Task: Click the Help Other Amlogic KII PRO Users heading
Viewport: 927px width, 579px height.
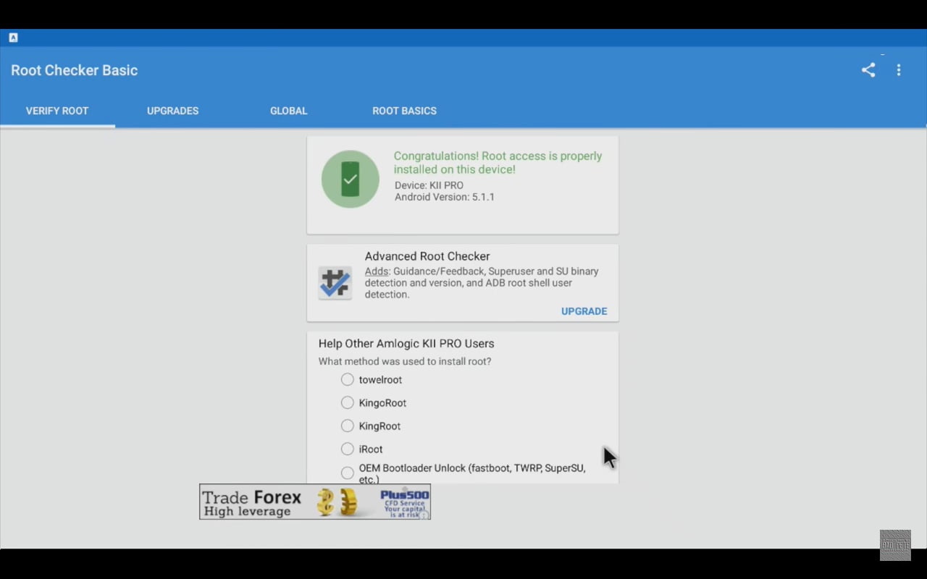Action: pyautogui.click(x=406, y=344)
